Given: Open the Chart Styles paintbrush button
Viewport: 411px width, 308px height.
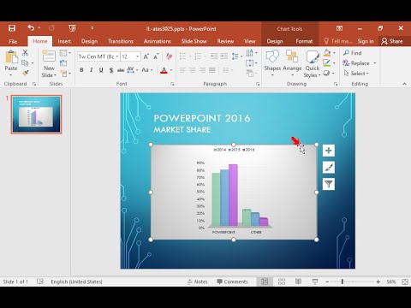Looking at the screenshot, I should pyautogui.click(x=329, y=168).
